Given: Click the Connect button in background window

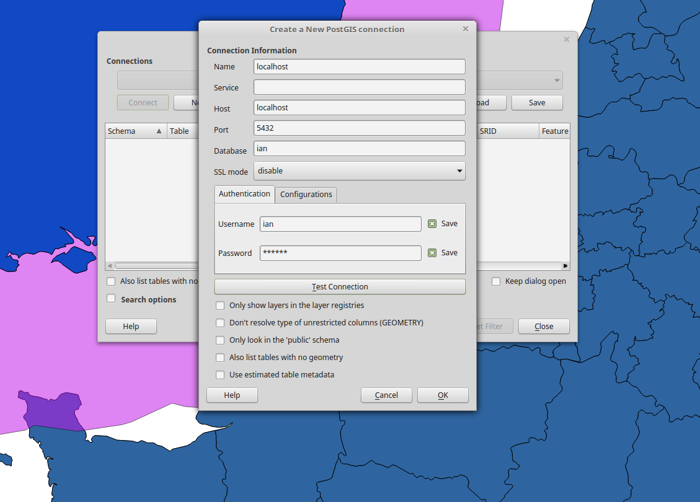Looking at the screenshot, I should 143,103.
